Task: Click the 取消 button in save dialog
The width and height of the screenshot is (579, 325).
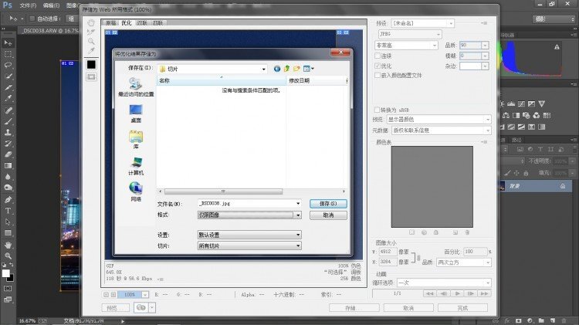Action: pos(327,215)
